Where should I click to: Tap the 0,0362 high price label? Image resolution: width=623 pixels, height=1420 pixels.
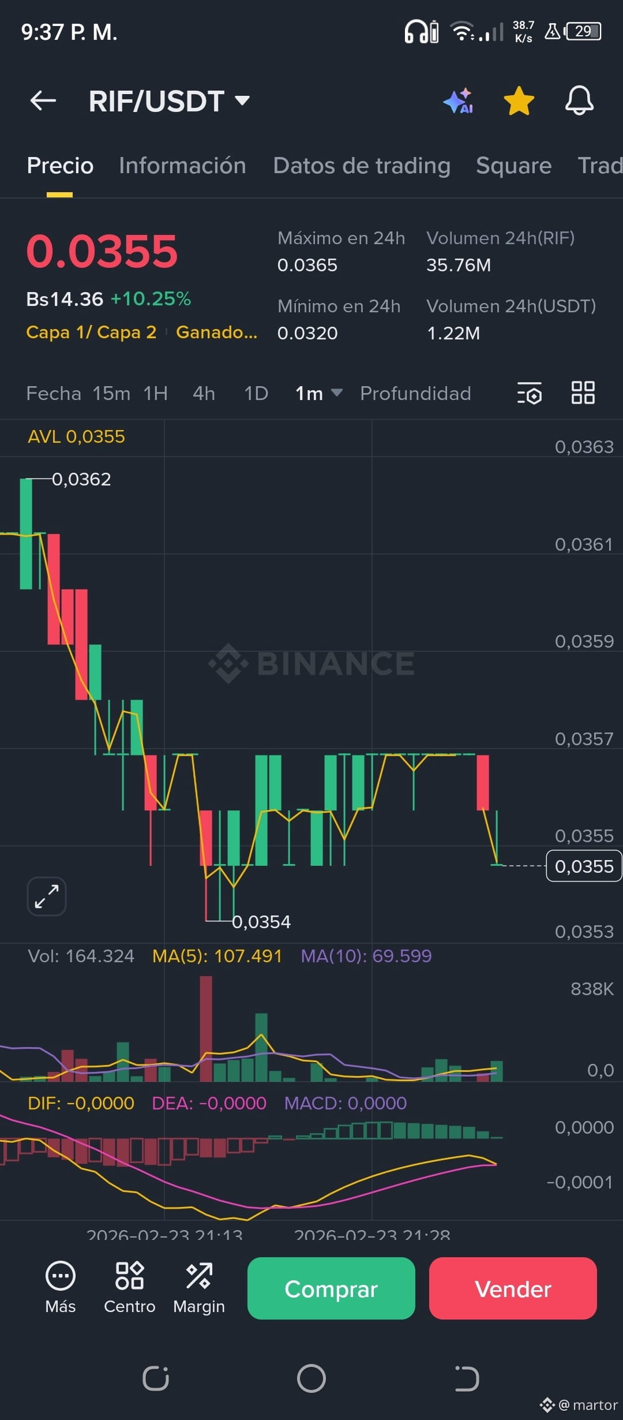pyautogui.click(x=81, y=479)
